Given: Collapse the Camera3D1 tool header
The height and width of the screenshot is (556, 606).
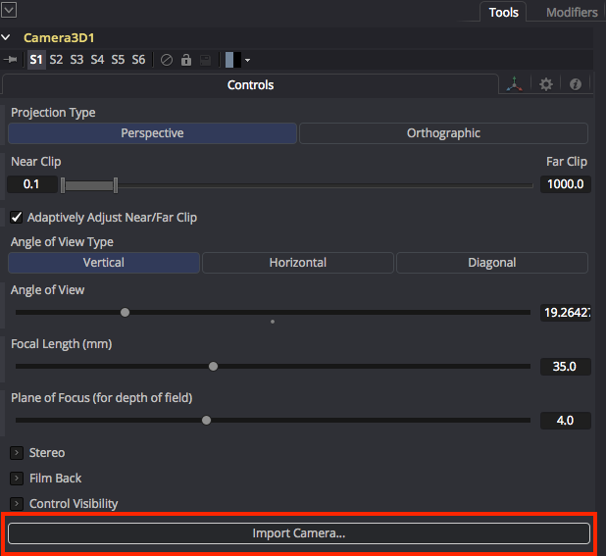Looking at the screenshot, I should click(6, 37).
